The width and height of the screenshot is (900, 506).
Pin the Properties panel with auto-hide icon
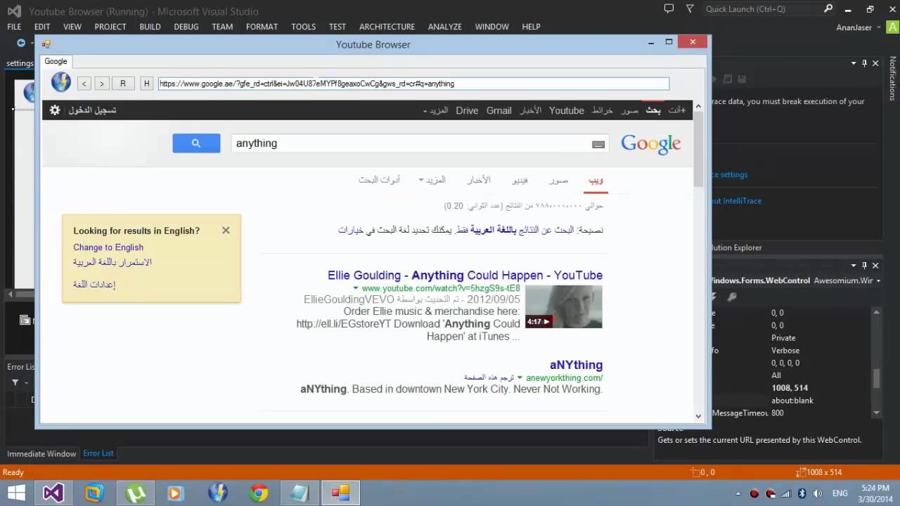864,266
